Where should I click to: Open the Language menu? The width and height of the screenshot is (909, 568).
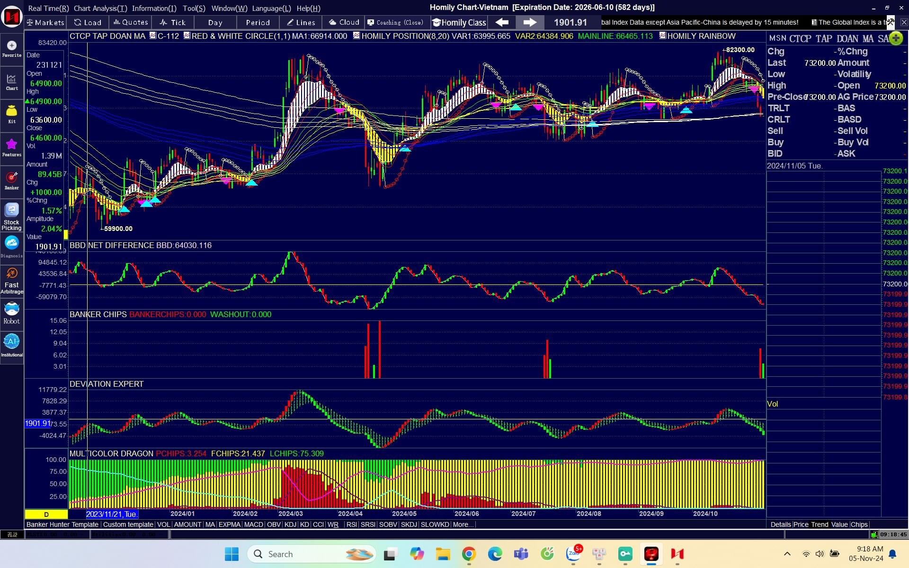tap(271, 8)
